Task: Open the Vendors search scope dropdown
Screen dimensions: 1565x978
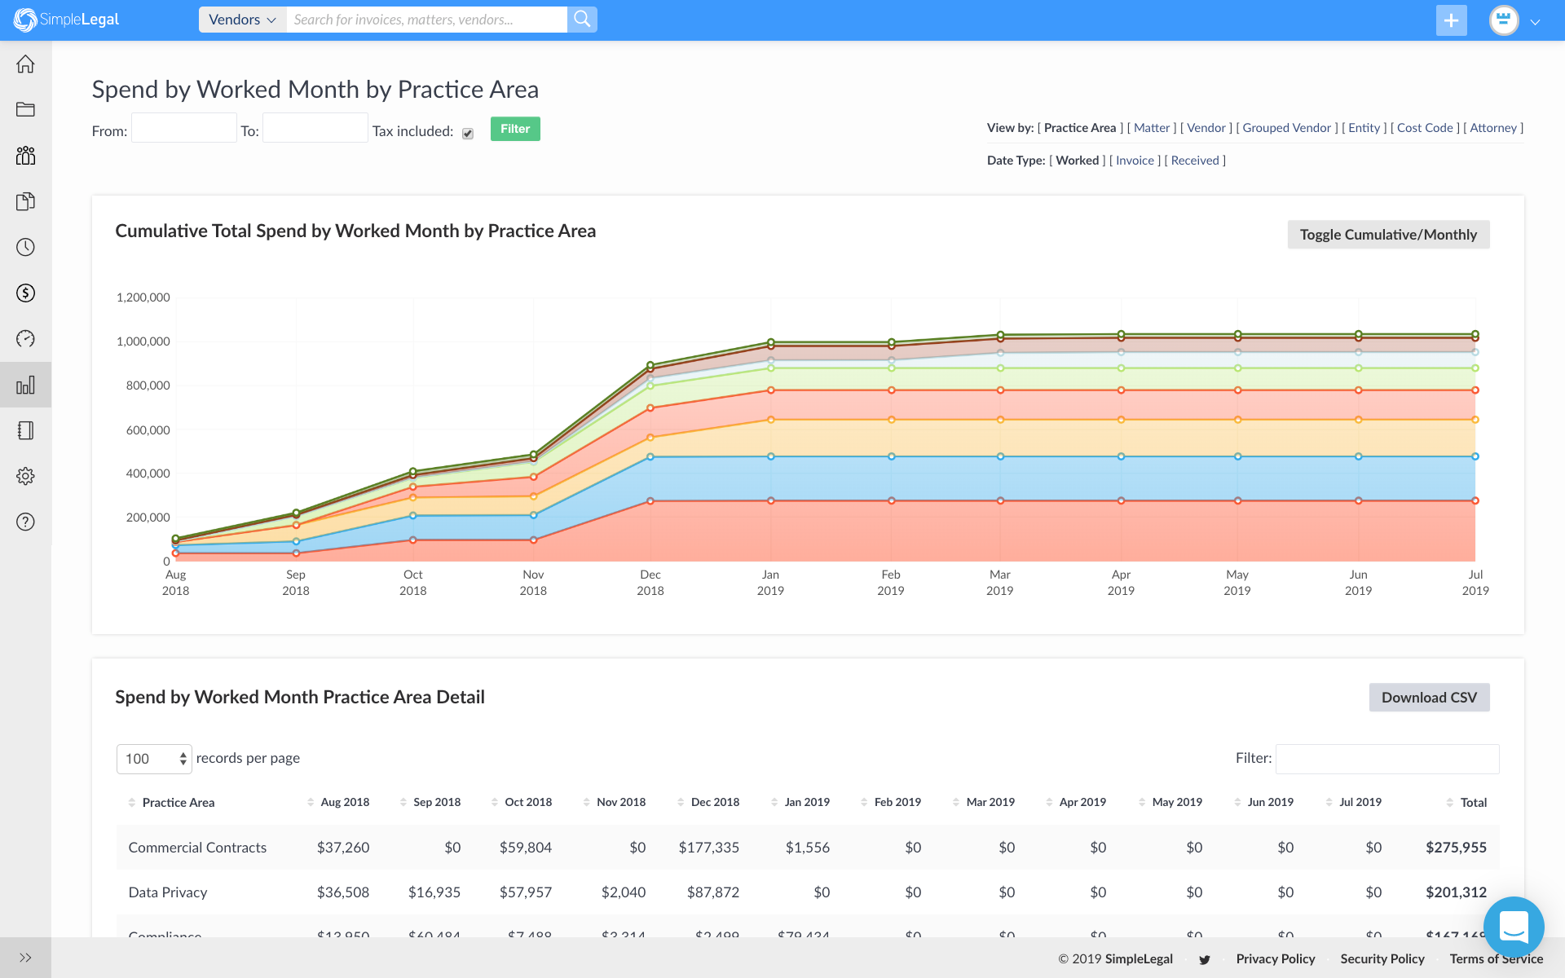Action: click(x=242, y=20)
